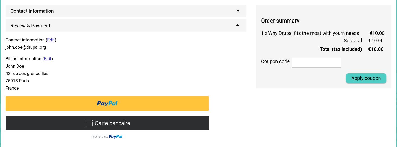Screen dimensions: 397x147
Task: Click the 42 rue des grenouilles address
Action: point(27,73)
